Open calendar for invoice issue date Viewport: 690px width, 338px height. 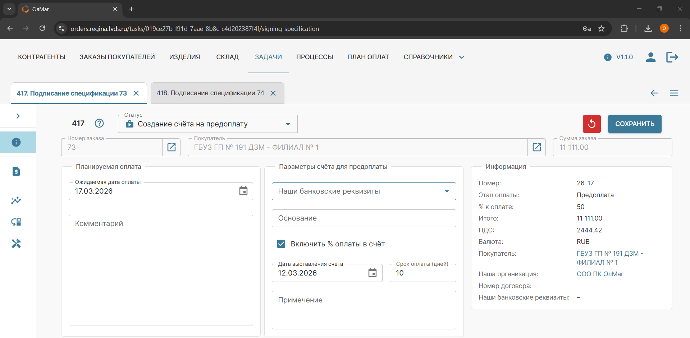[x=373, y=273]
